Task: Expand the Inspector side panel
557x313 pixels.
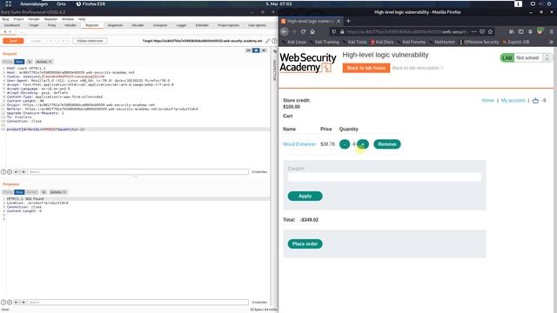Action: click(x=274, y=66)
